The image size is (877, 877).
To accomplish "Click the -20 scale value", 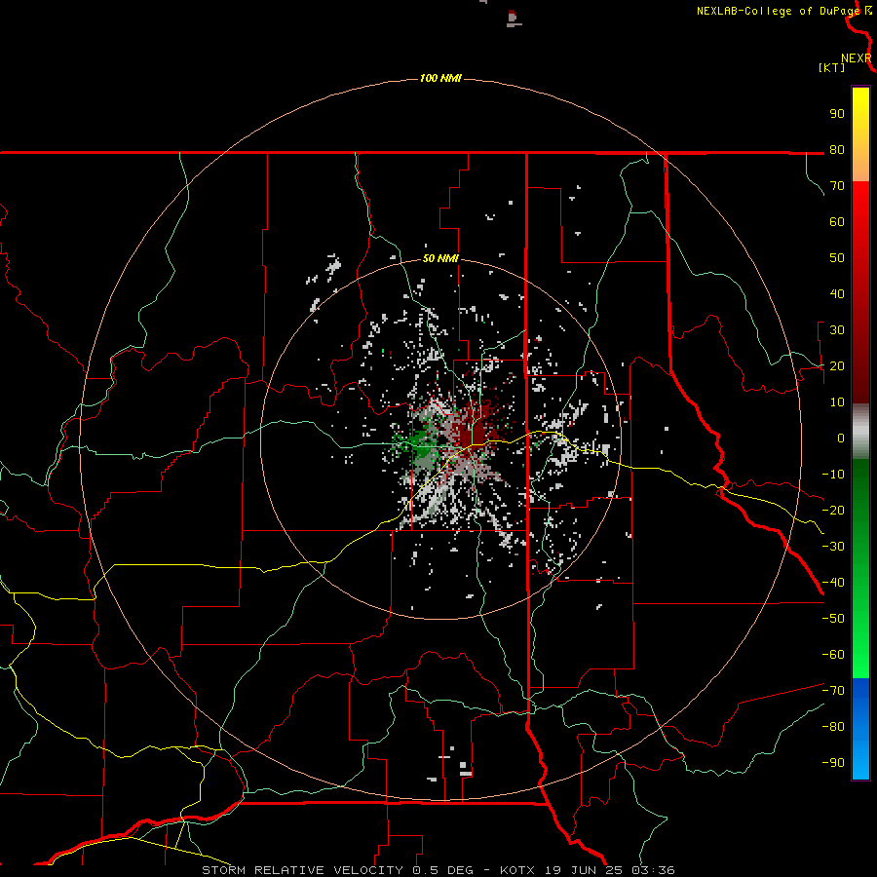I will click(833, 510).
